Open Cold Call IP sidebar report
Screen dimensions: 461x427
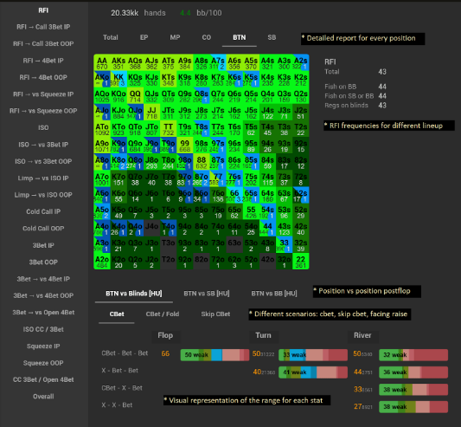pos(43,211)
